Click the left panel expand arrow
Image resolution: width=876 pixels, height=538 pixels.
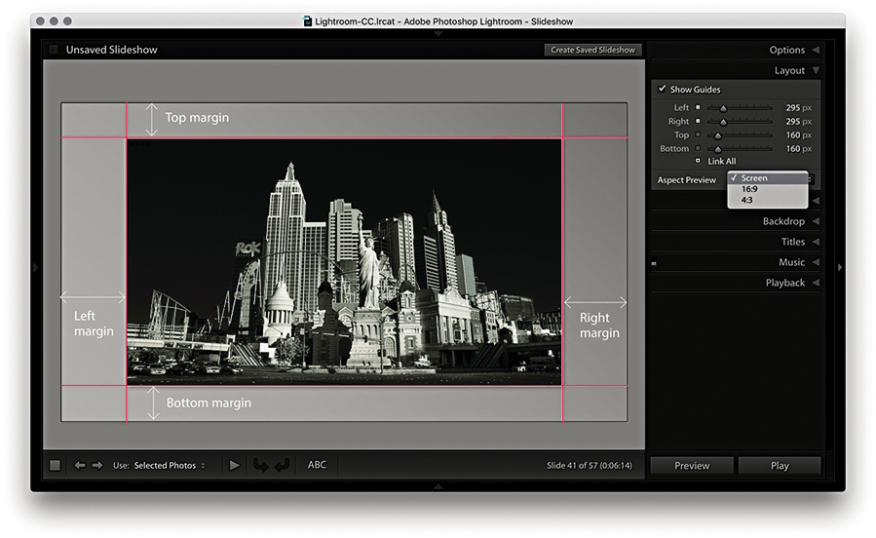pyautogui.click(x=35, y=267)
